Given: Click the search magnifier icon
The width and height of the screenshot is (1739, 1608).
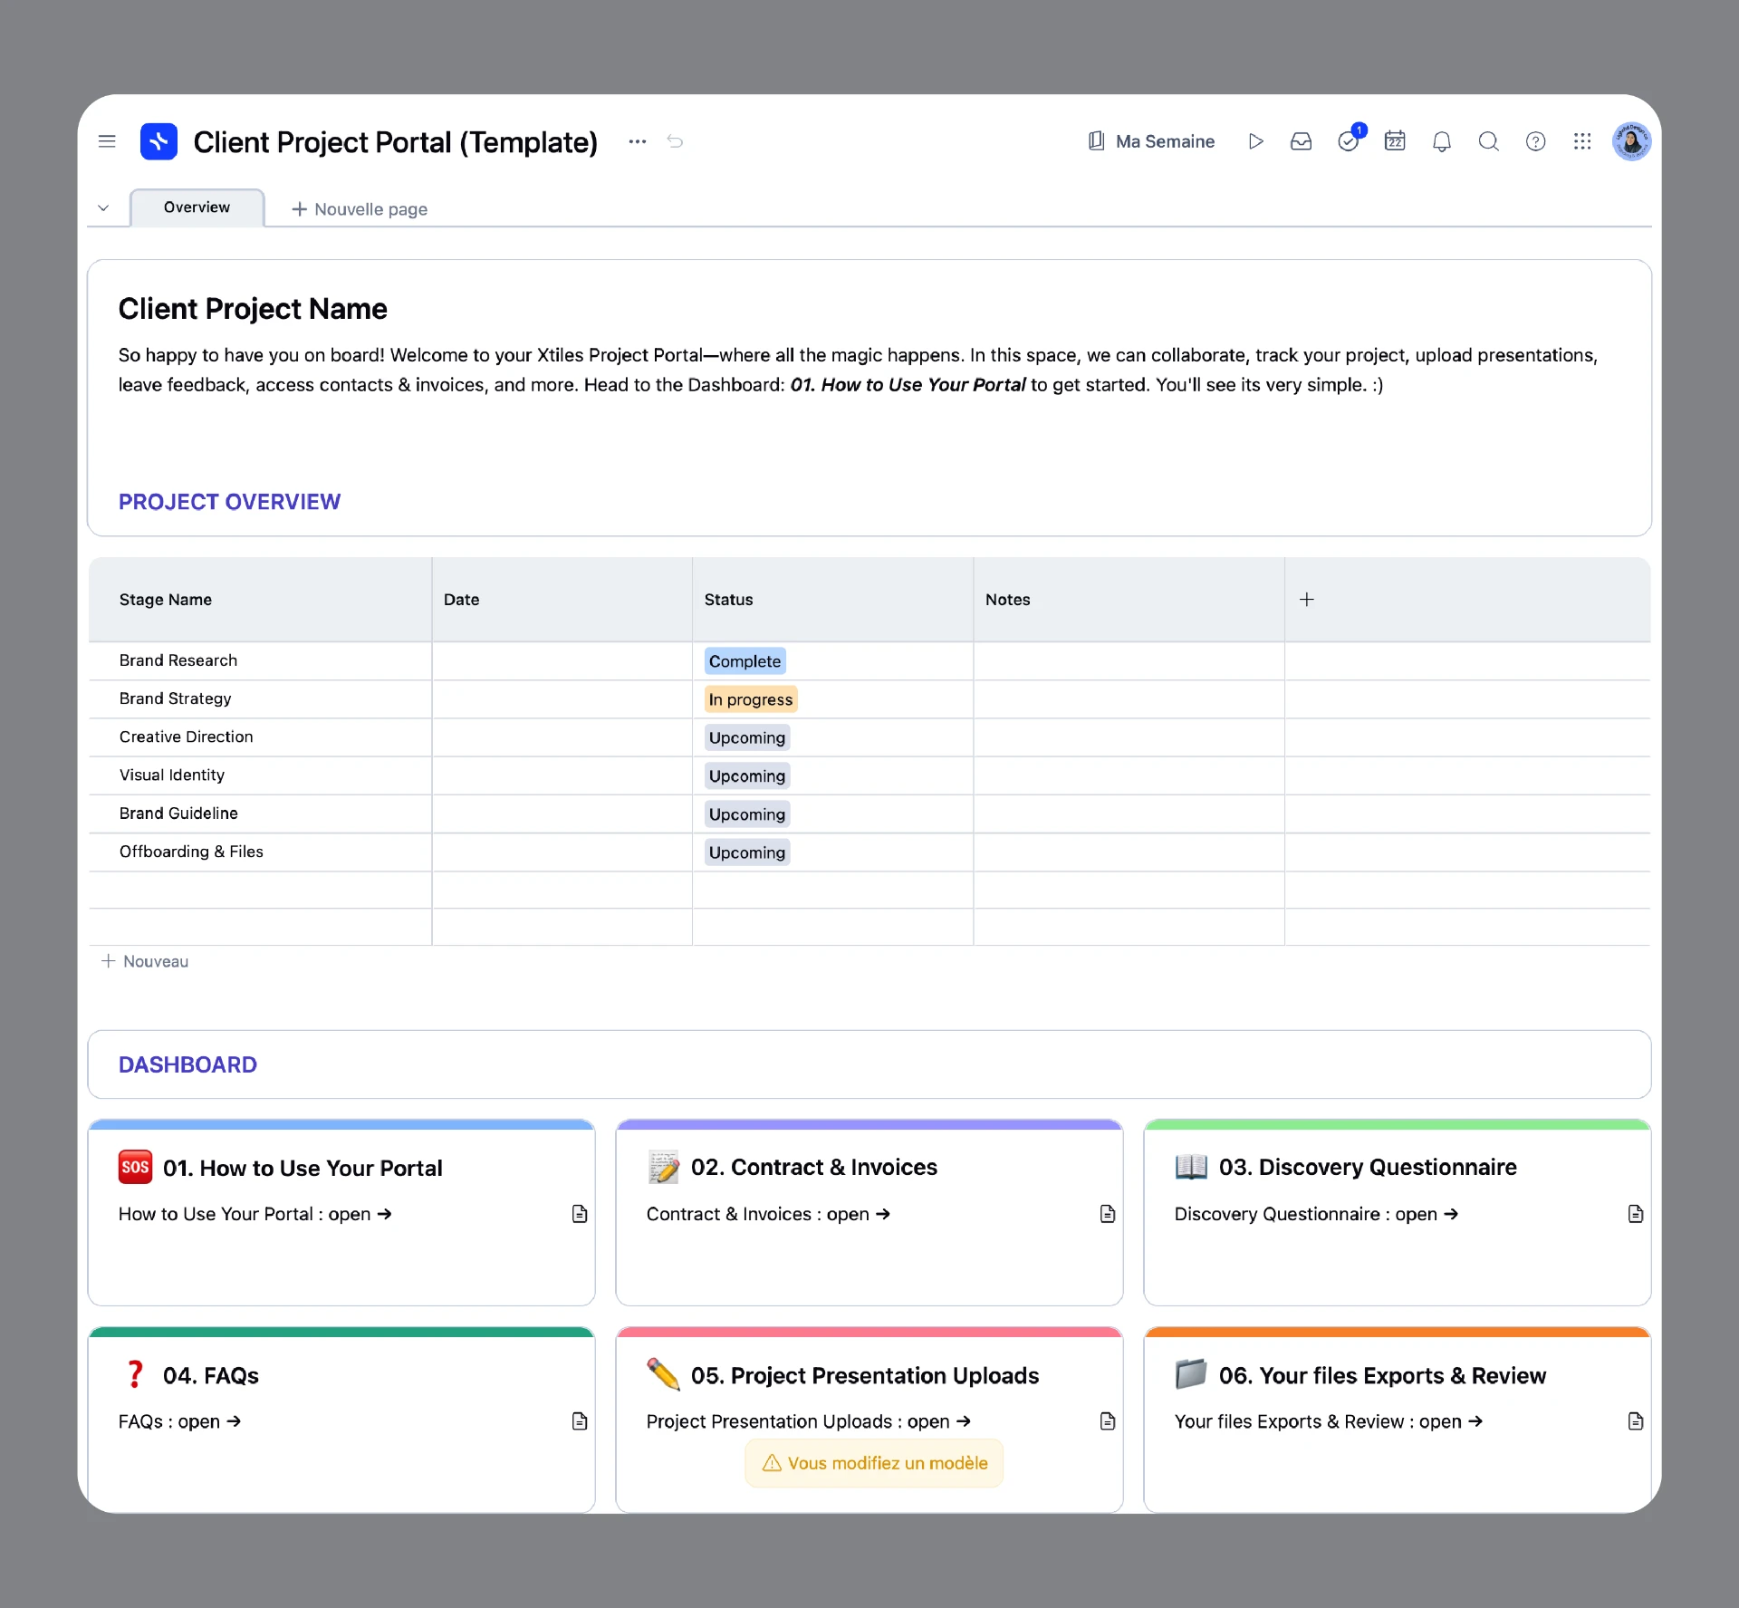Looking at the screenshot, I should point(1488,141).
